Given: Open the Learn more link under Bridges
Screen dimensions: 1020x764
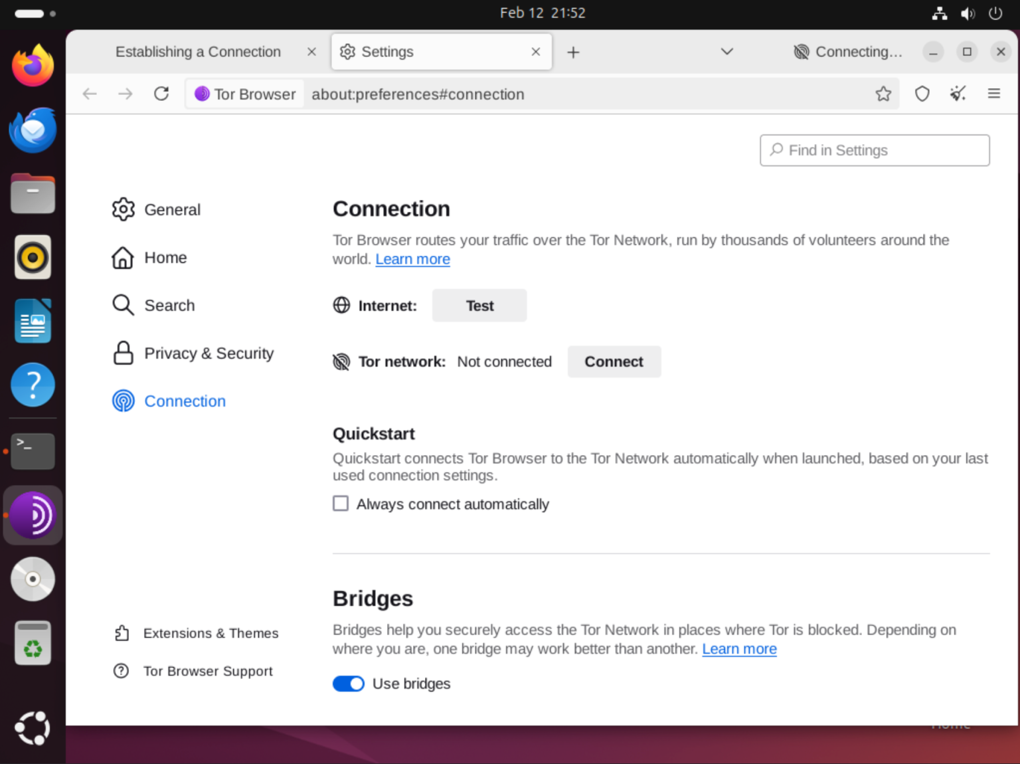Looking at the screenshot, I should tap(739, 649).
